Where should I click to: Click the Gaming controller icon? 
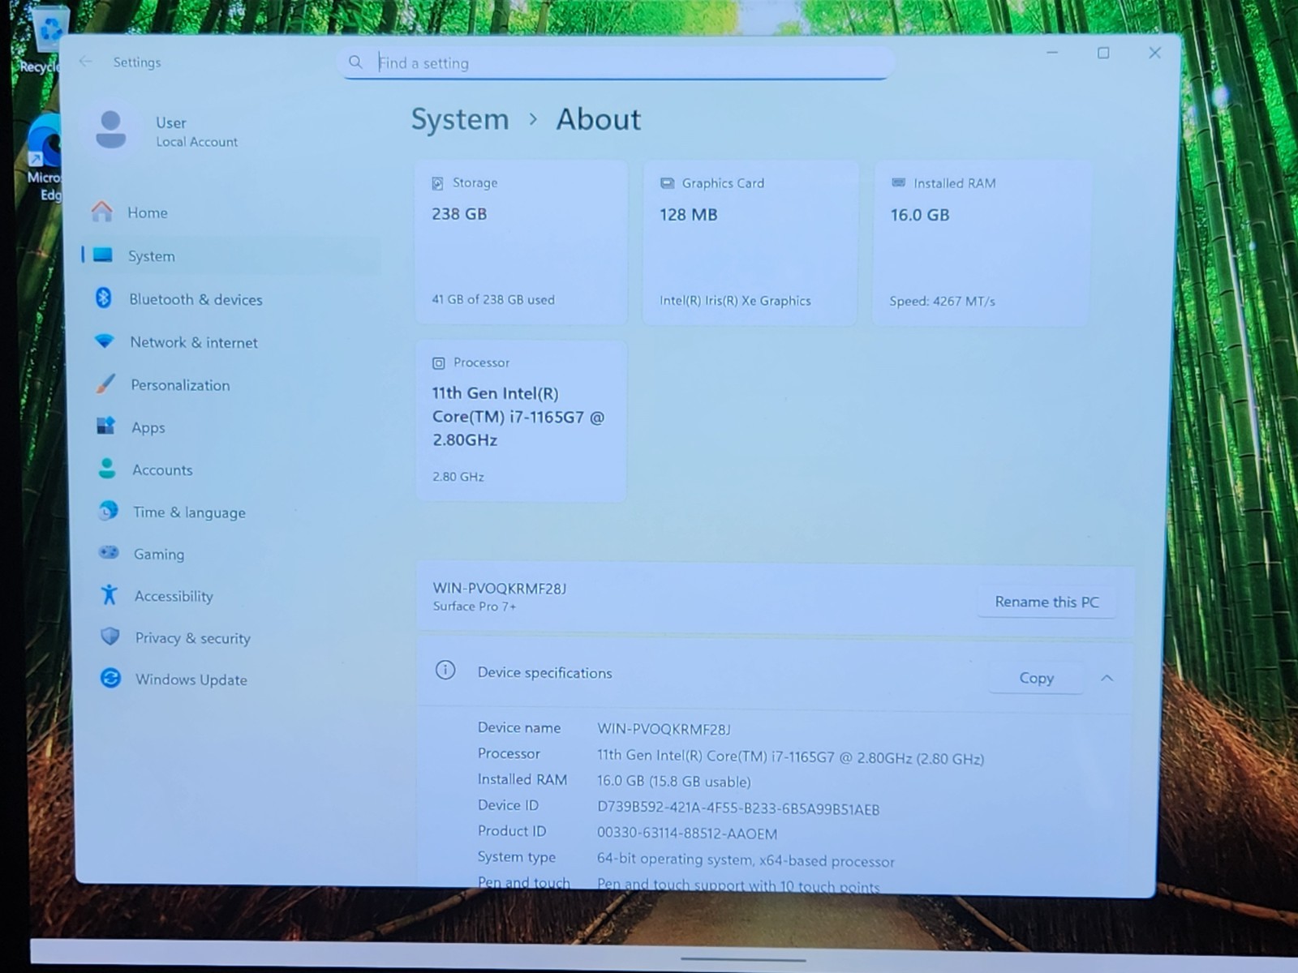[108, 553]
